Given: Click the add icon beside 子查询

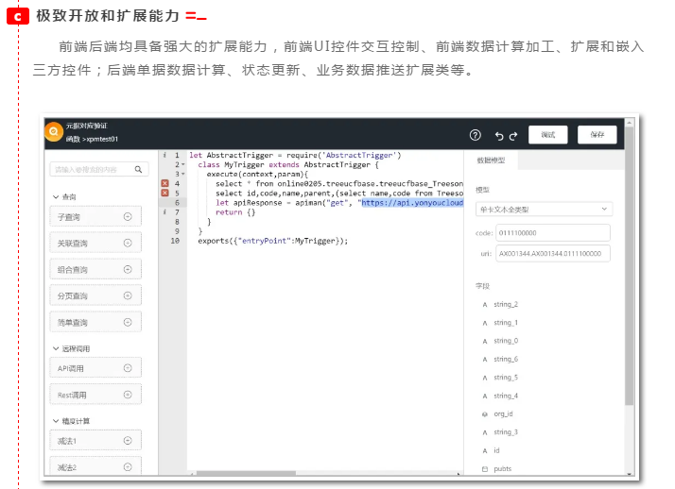Looking at the screenshot, I should tap(128, 217).
